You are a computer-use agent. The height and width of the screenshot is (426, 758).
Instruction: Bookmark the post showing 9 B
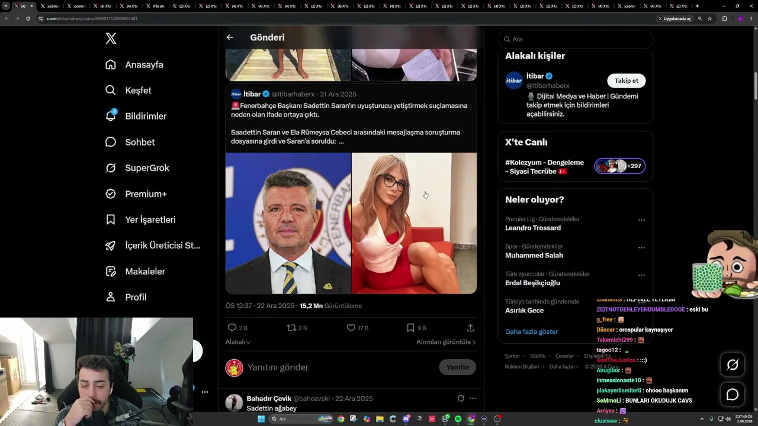[410, 328]
